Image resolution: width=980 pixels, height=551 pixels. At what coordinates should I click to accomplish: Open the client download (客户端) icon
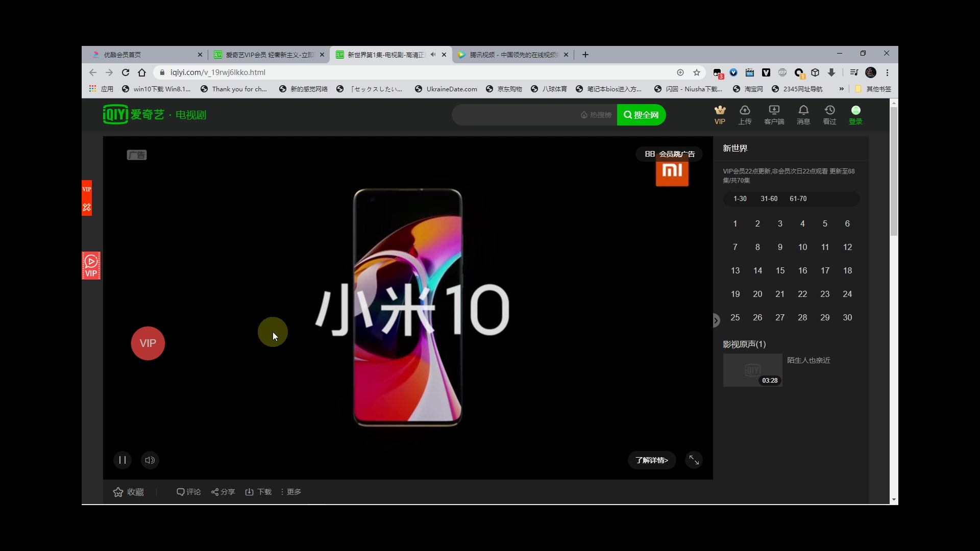774,115
